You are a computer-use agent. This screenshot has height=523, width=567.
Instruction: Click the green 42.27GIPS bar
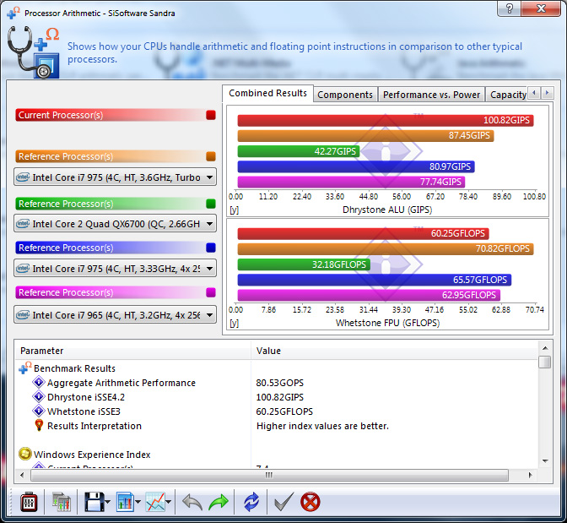coord(299,151)
